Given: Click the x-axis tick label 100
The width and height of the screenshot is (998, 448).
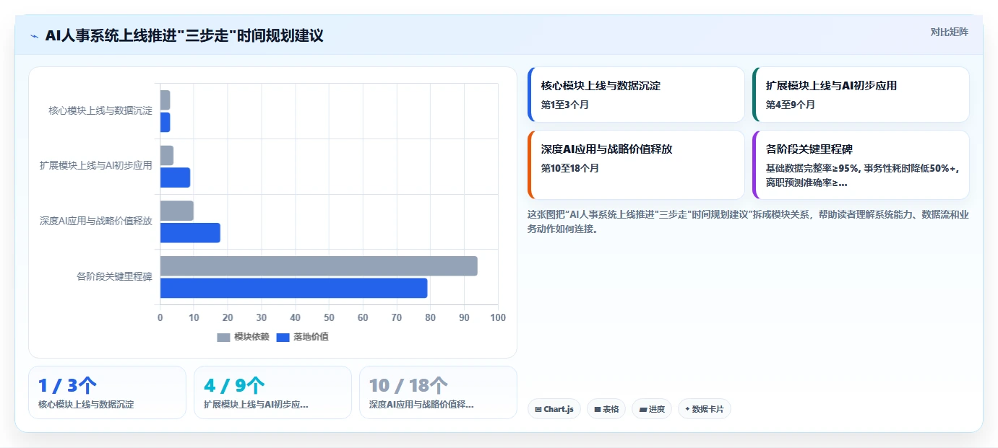Looking at the screenshot, I should pos(498,317).
